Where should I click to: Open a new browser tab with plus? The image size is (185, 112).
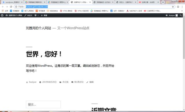[x=163, y=2]
